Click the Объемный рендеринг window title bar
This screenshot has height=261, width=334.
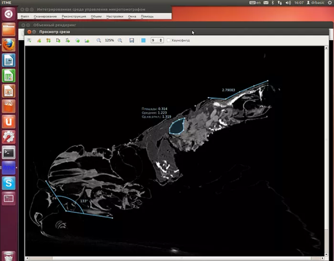[x=109, y=25]
